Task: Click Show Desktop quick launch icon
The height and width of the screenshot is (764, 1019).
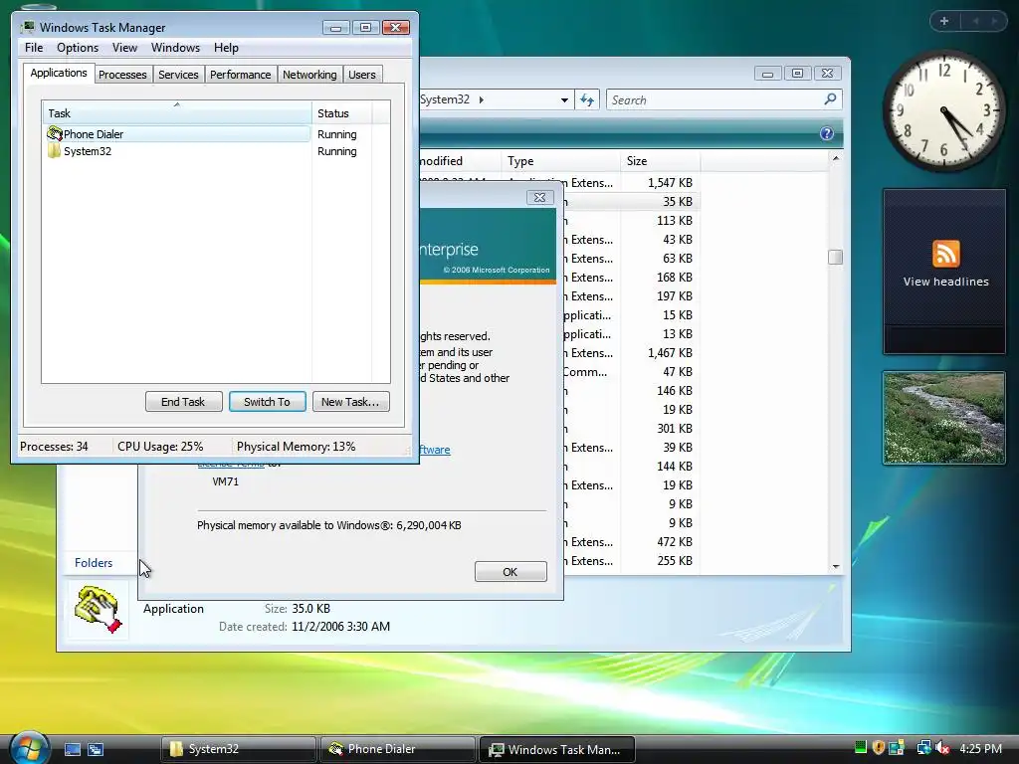Action: (x=72, y=749)
